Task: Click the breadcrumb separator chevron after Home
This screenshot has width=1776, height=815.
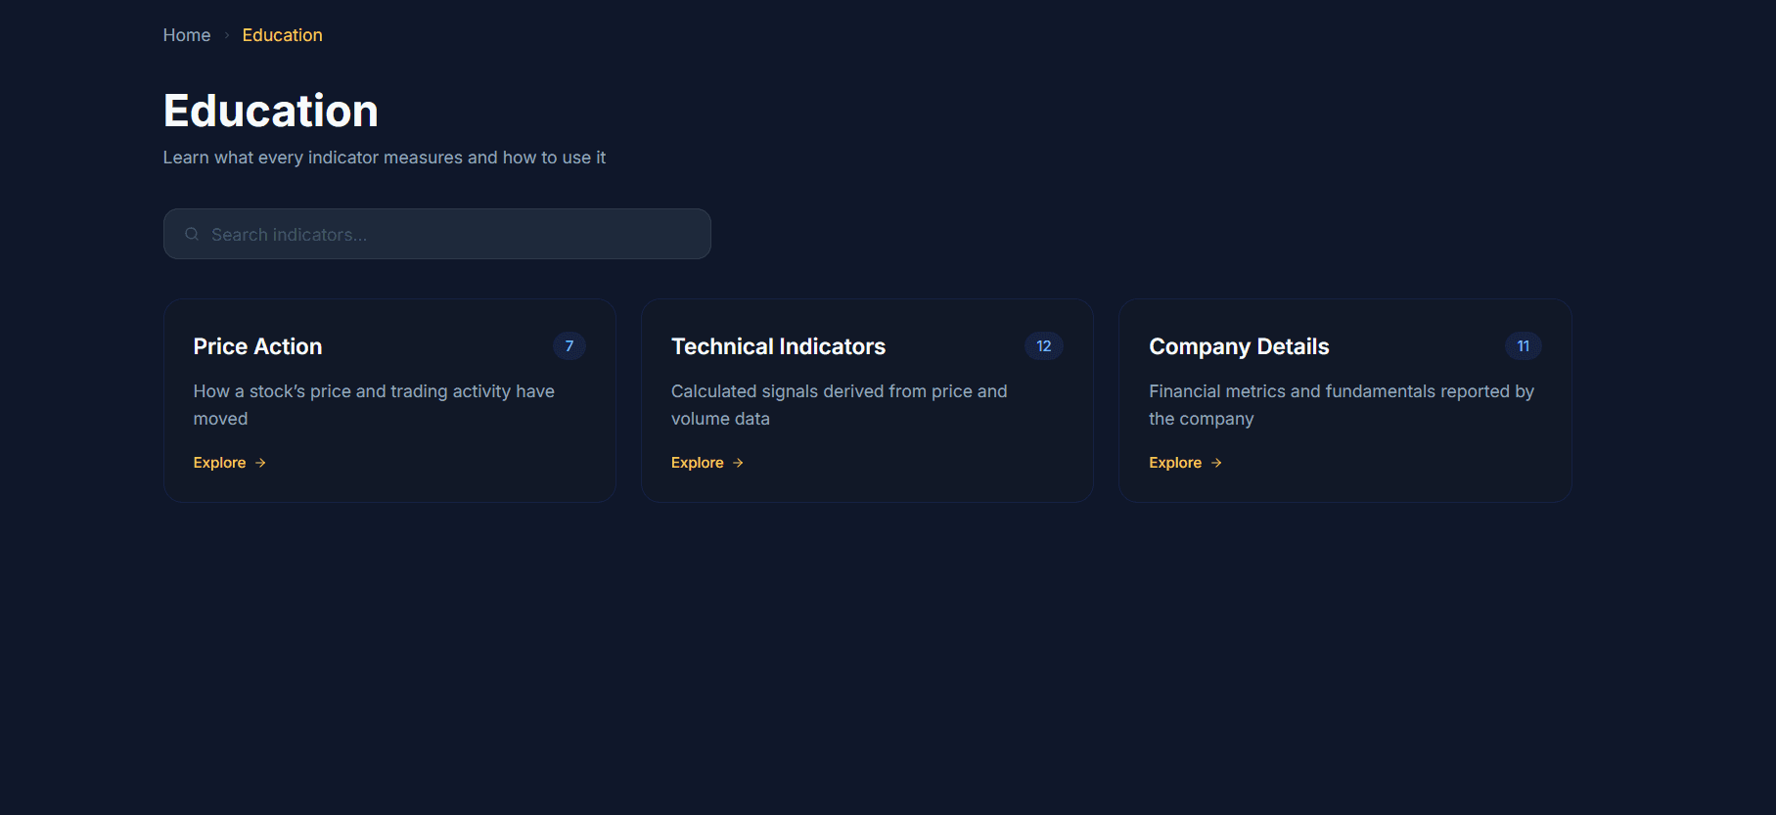Action: (227, 35)
